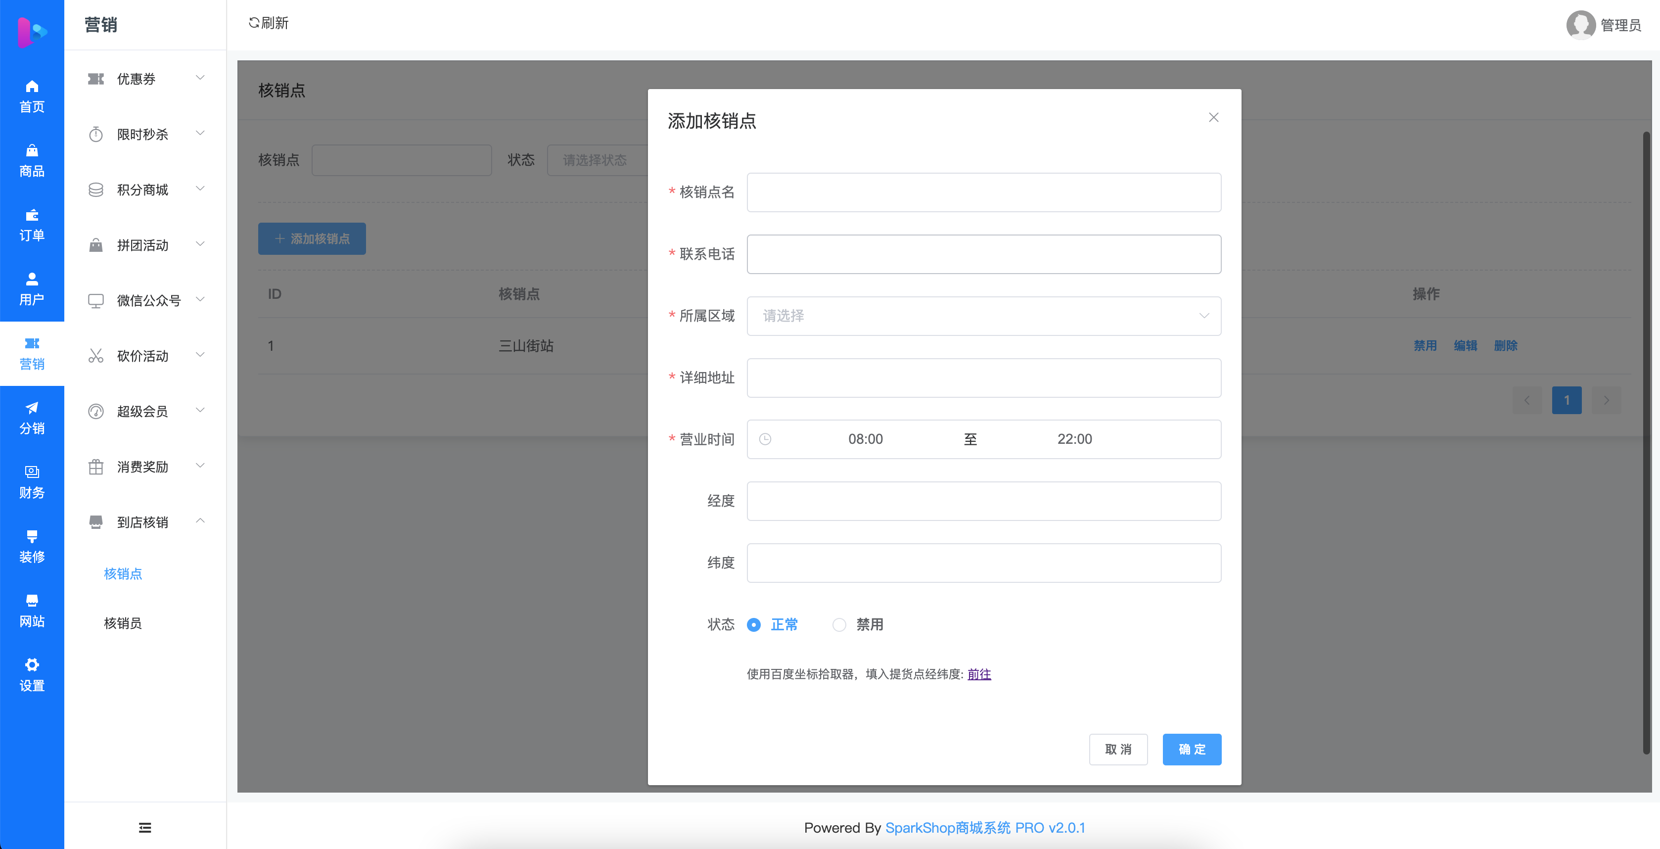Click the 刷新 refresh icon
This screenshot has height=849, width=1660.
click(254, 23)
